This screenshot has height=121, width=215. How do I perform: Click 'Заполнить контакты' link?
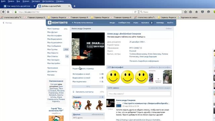[x=85, y=92]
